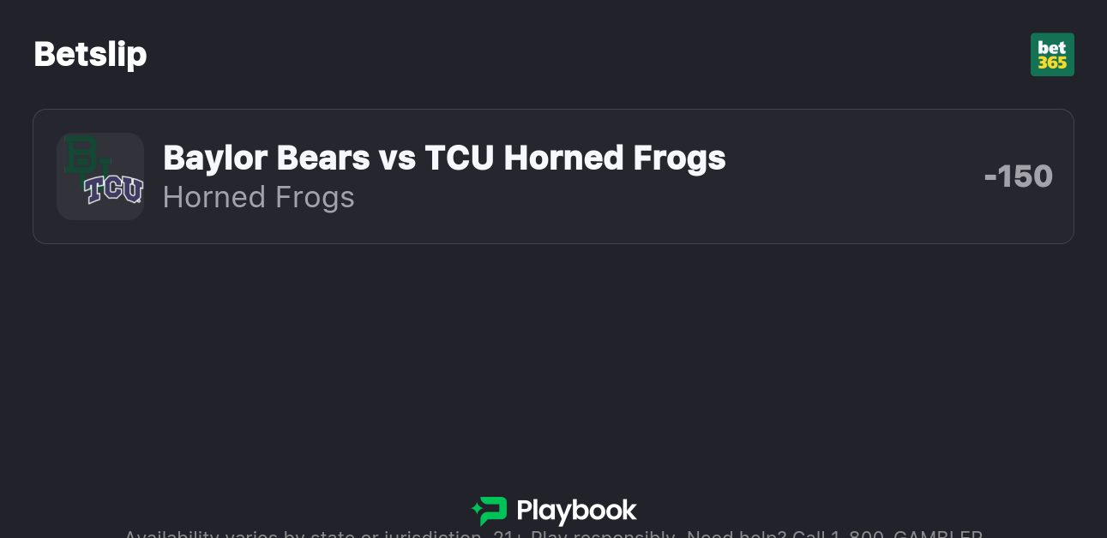The height and width of the screenshot is (538, 1107).
Task: Click the white "bet" text in logo
Action: [1052, 48]
